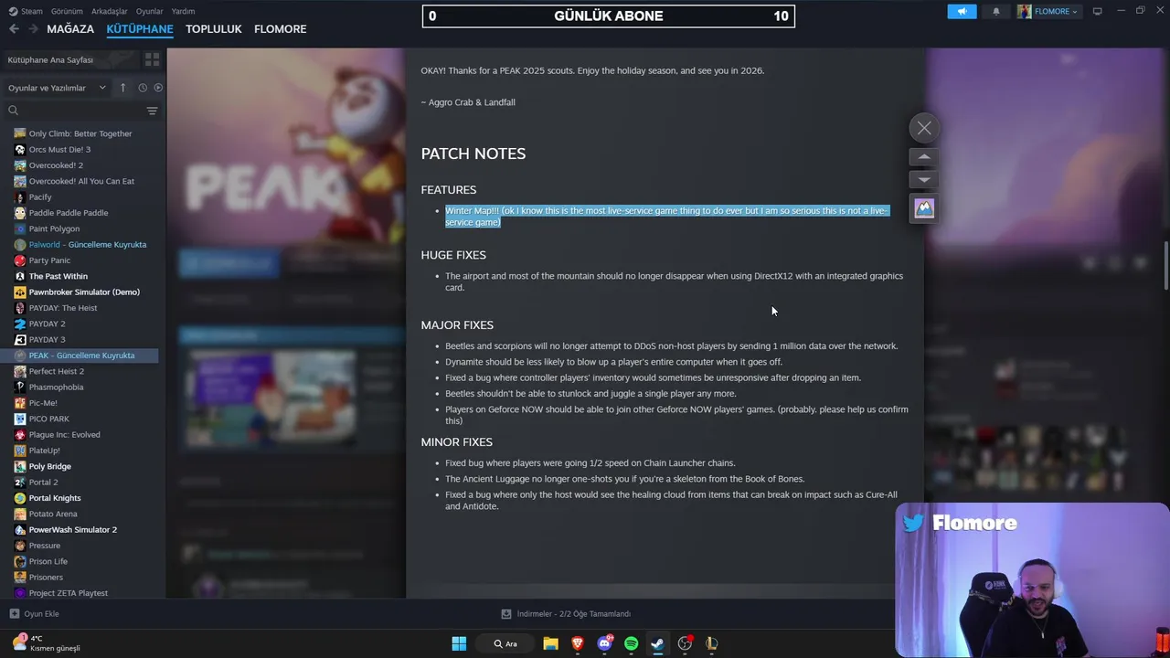The height and width of the screenshot is (658, 1170).
Task: Open Discord from the taskbar
Action: 604,643
